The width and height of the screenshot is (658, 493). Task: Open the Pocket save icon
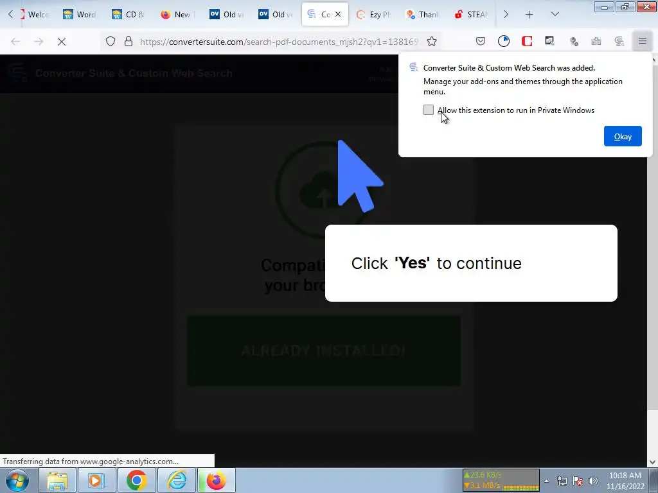(x=481, y=41)
